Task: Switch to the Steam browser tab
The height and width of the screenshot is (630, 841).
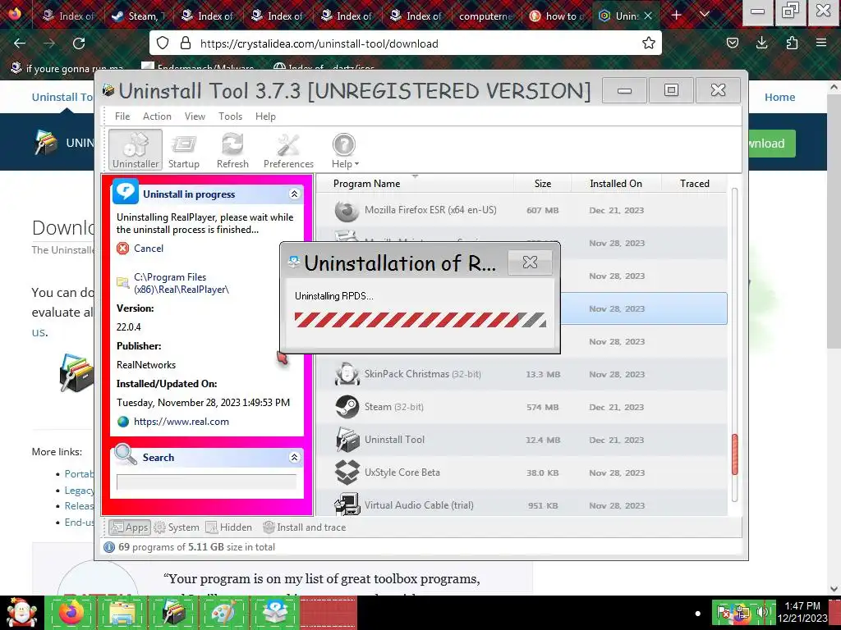Action: [x=138, y=16]
